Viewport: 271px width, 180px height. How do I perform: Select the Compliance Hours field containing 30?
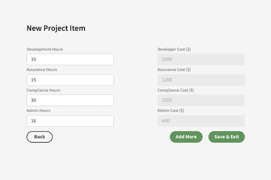[70, 100]
